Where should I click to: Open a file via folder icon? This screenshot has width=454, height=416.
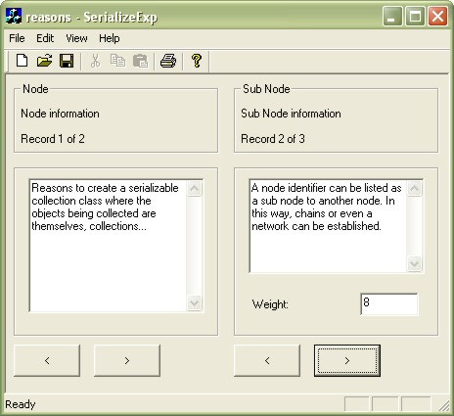[44, 61]
